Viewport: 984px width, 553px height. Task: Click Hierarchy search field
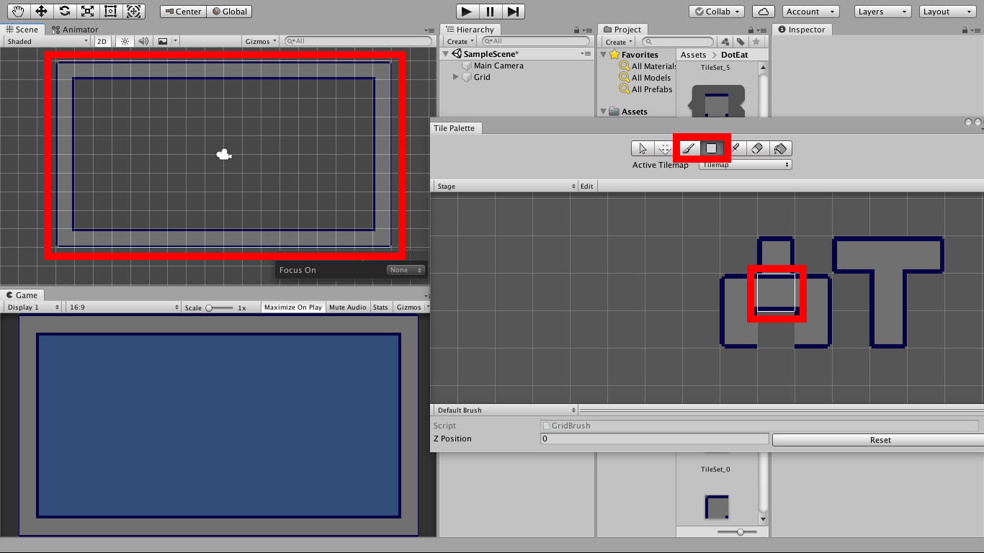(536, 42)
